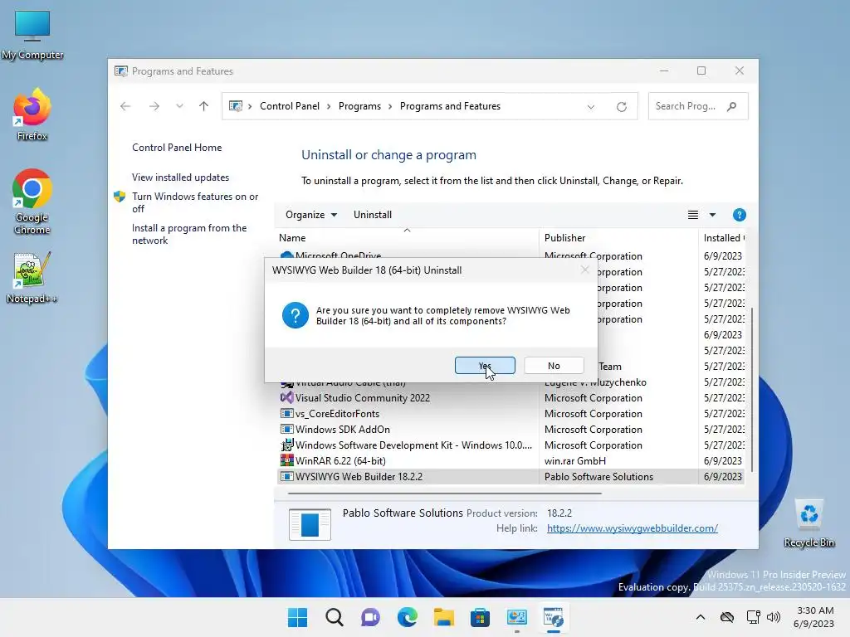Image resolution: width=850 pixels, height=637 pixels.
Task: Click the search magnifier in Programs search box
Action: click(x=732, y=106)
